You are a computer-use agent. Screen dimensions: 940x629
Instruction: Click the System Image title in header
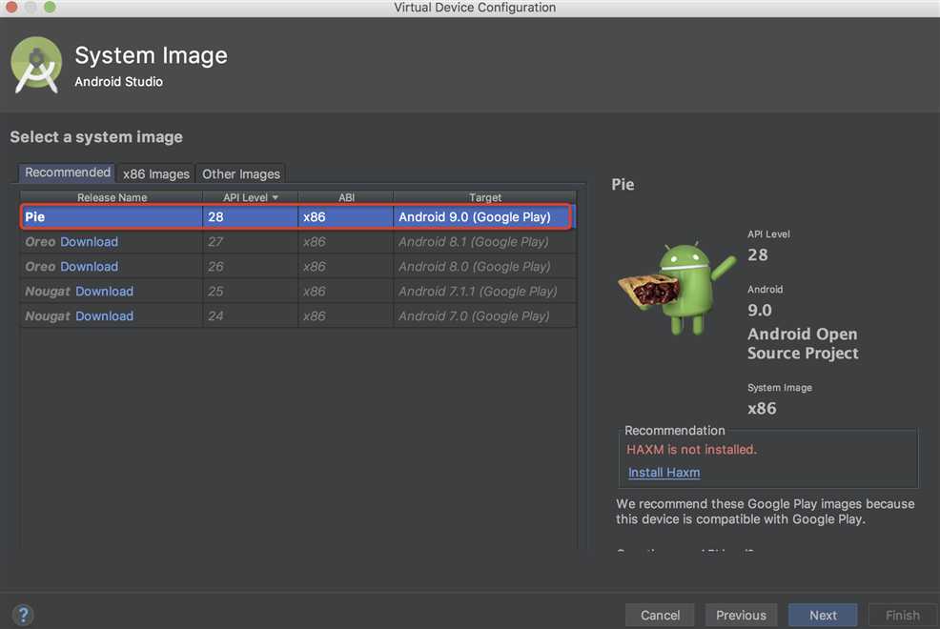click(151, 55)
